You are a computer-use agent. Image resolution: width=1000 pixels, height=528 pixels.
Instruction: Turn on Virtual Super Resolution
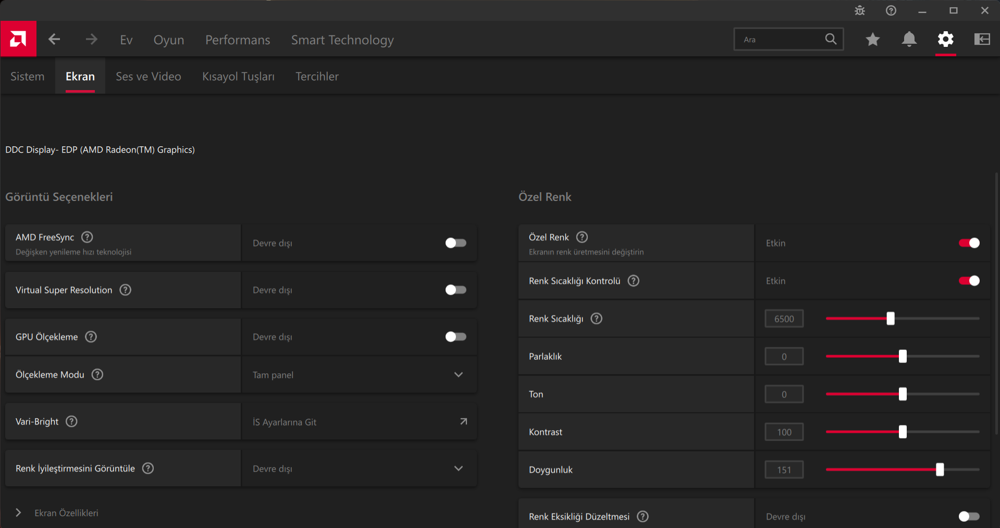tap(455, 290)
